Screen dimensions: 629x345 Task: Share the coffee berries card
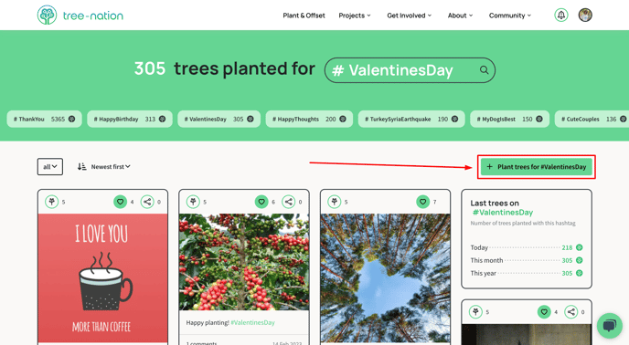[x=288, y=202]
